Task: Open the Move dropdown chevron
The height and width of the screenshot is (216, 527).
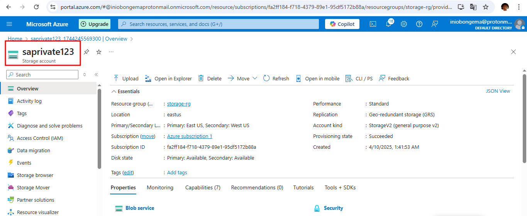Action: 255,78
